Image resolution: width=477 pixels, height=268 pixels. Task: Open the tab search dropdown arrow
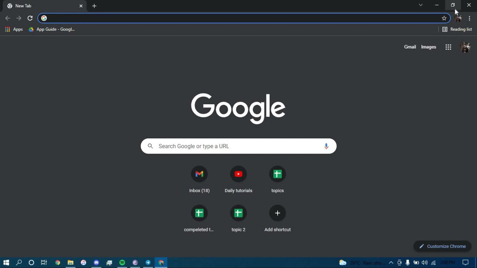pyautogui.click(x=421, y=5)
